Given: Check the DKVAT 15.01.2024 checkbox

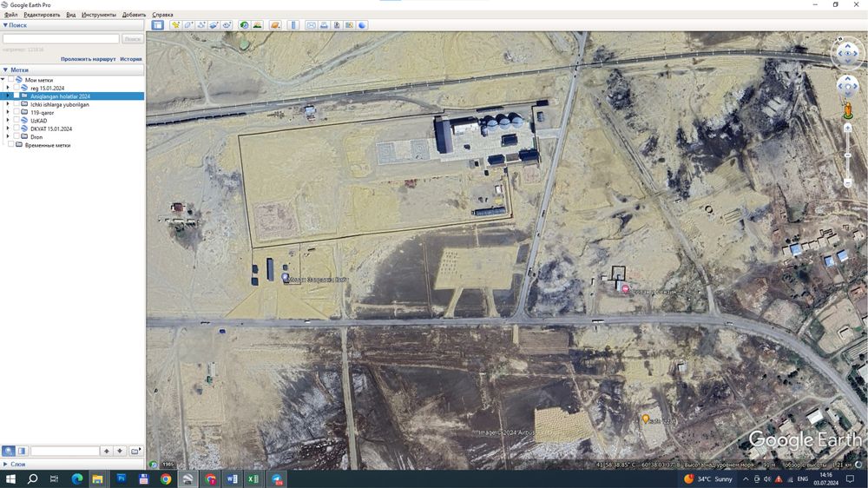Looking at the screenshot, I should [x=16, y=129].
